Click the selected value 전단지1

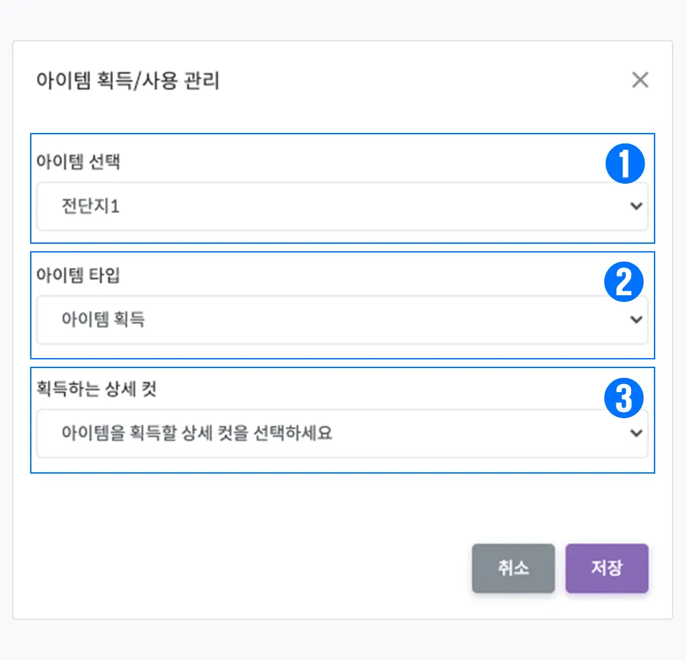point(90,206)
